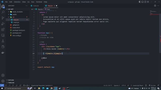The image size is (161, 90).
Task: Open the Remote Explorer view
Action: point(3,35)
